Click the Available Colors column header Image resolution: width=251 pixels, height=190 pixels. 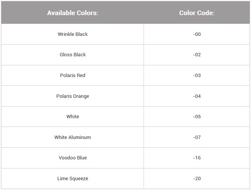73,13
